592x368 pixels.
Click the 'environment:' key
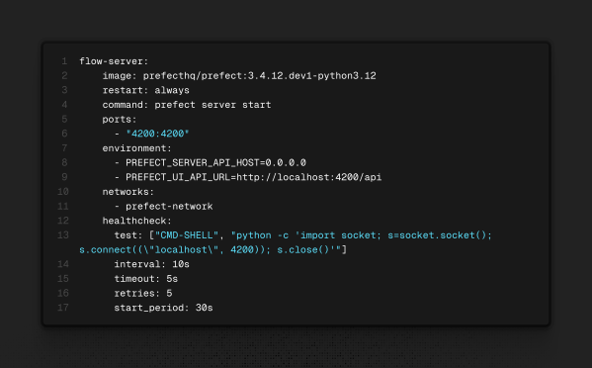pyautogui.click(x=136, y=148)
